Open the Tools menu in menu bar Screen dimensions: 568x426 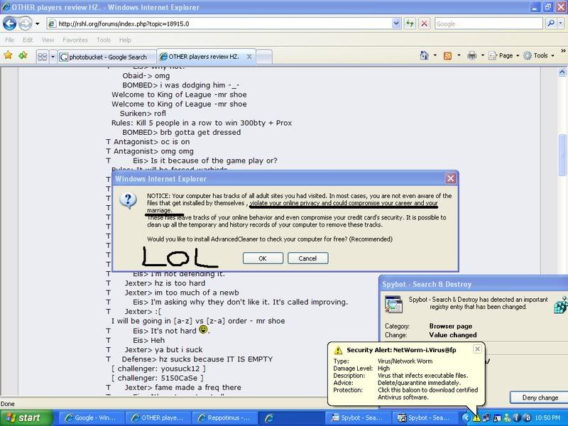[103, 40]
